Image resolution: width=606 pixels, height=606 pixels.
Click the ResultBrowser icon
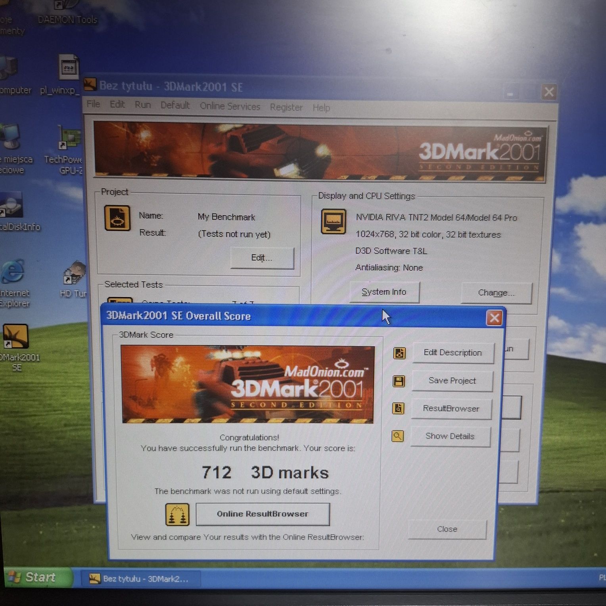[398, 408]
